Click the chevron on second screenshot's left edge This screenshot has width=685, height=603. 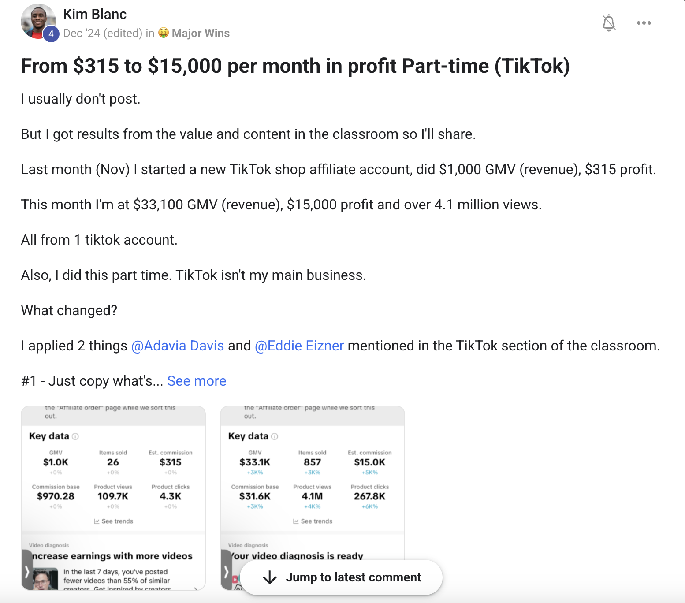point(226,572)
